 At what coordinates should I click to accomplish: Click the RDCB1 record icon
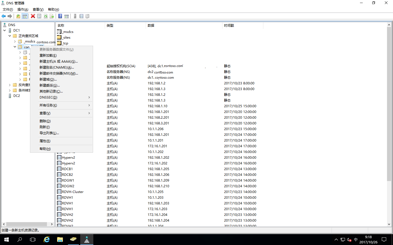(59, 169)
